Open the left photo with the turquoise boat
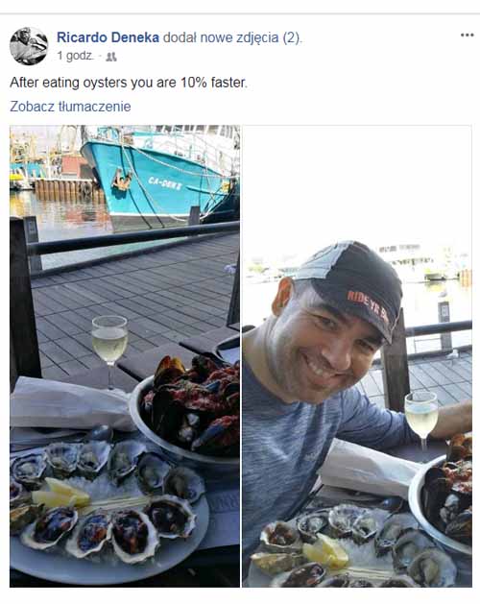 pos(125,356)
